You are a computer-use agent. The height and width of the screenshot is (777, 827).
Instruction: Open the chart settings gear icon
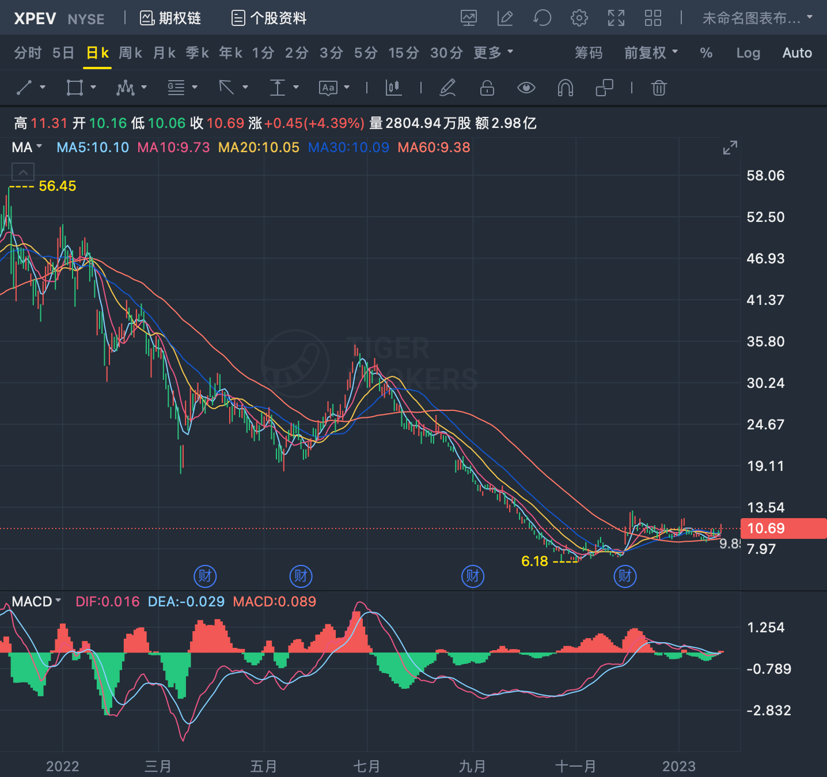pyautogui.click(x=579, y=18)
